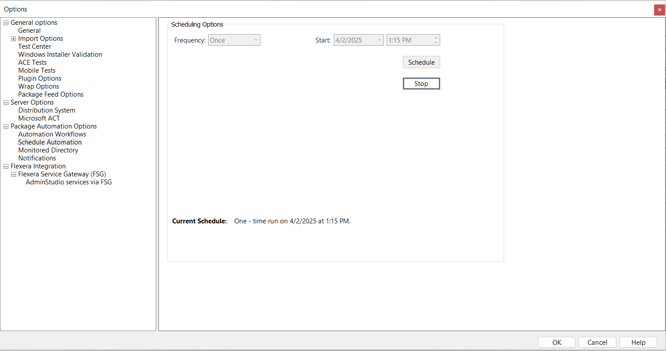Open the Start date picker dropdown

tap(379, 40)
